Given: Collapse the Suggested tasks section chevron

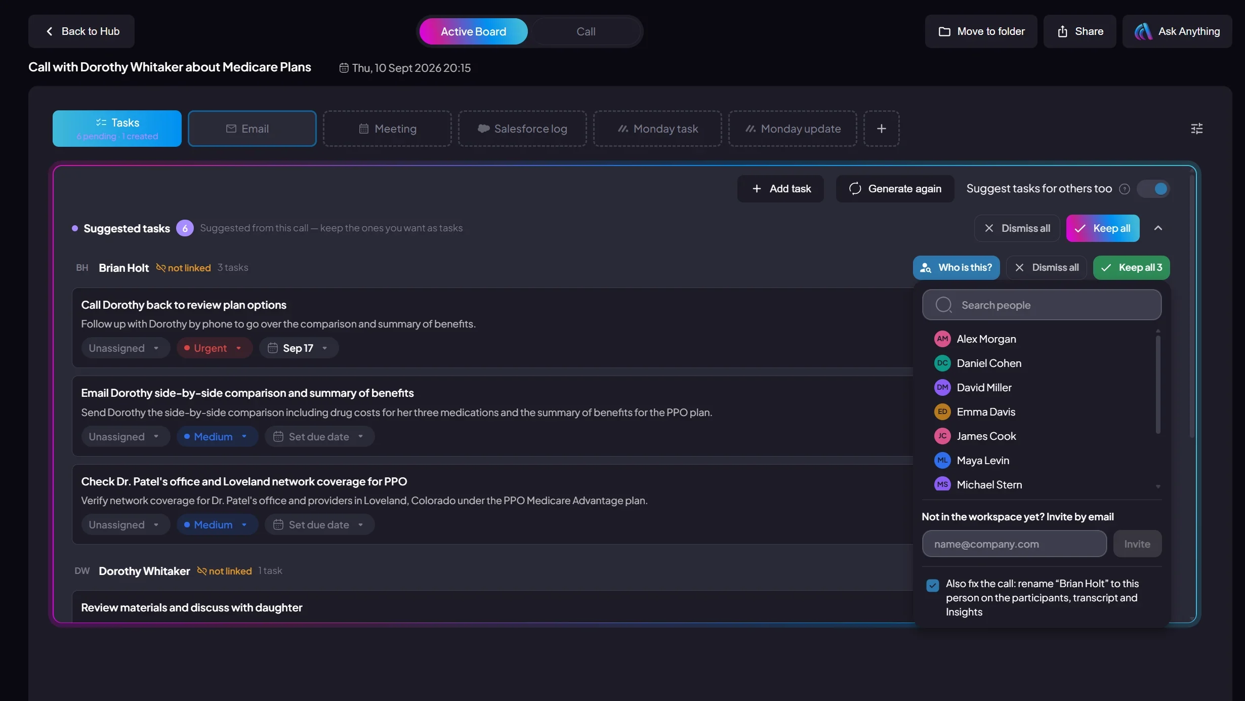Looking at the screenshot, I should (x=1158, y=228).
